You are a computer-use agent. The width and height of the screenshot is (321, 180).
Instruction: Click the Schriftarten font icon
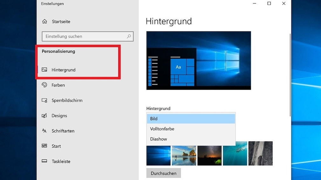point(44,131)
